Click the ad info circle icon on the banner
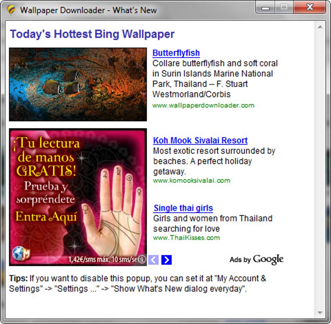Image resolution: width=331 pixels, height=324 pixels. tap(142, 259)
